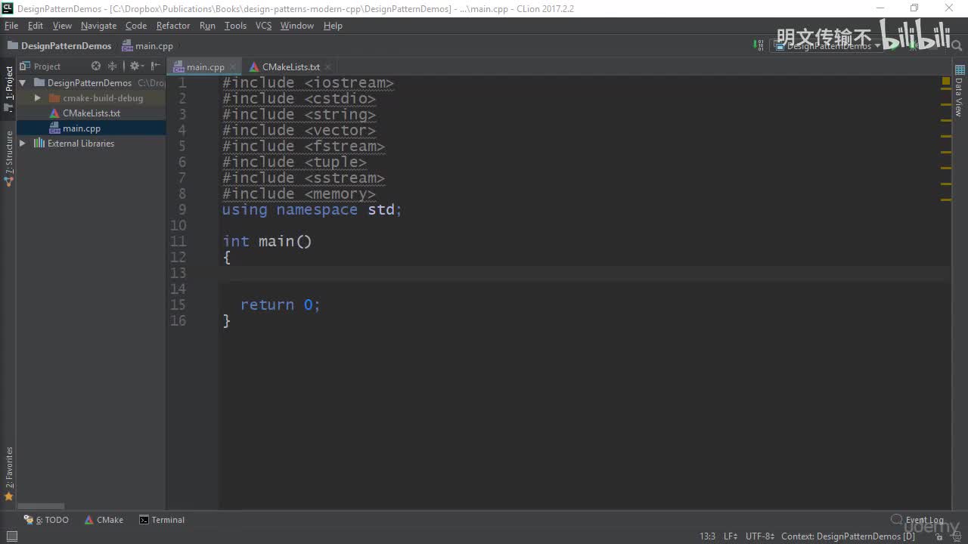Click the using namespace std; line

[312, 209]
